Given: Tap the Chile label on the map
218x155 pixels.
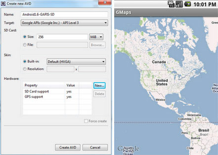Looking at the screenshot, I should [x=190, y=148].
